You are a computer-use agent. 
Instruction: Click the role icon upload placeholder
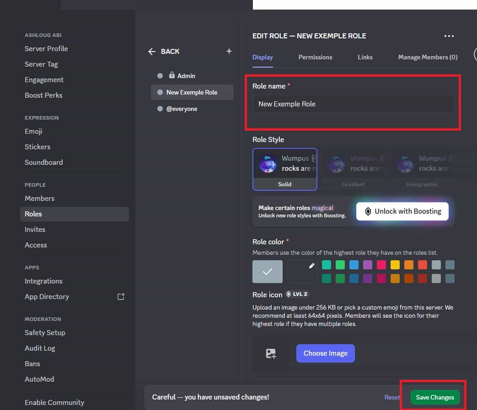click(x=270, y=353)
